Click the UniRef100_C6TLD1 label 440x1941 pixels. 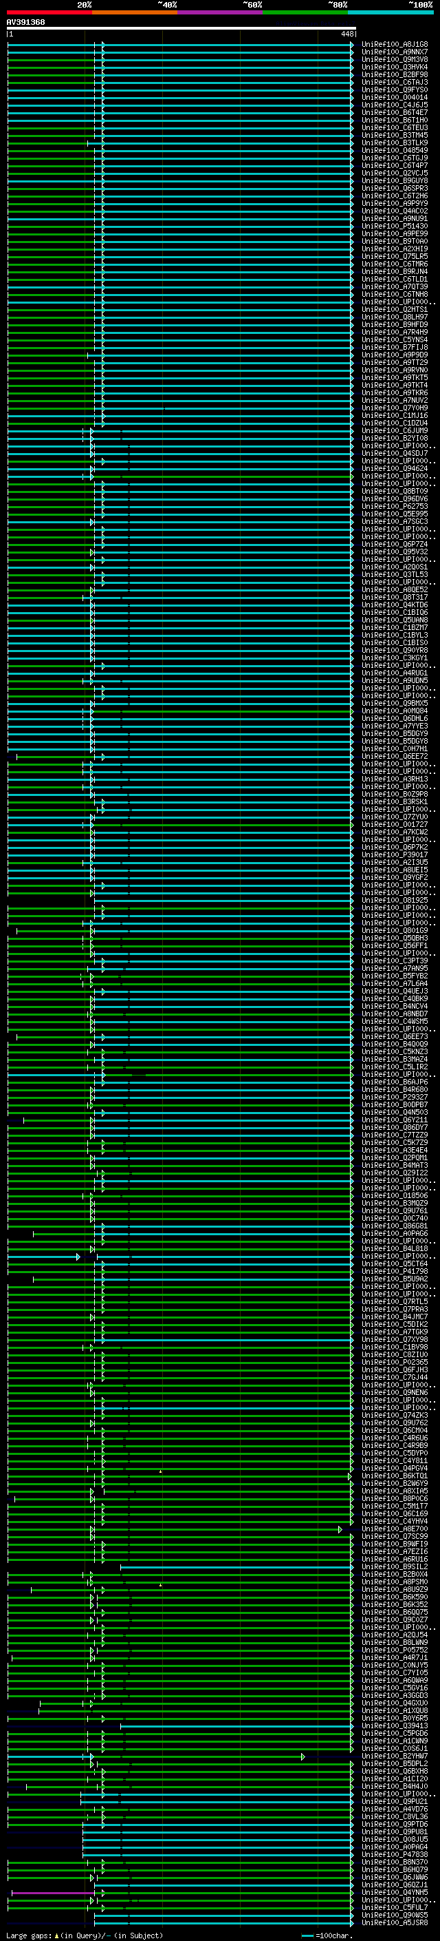pyautogui.click(x=395, y=279)
